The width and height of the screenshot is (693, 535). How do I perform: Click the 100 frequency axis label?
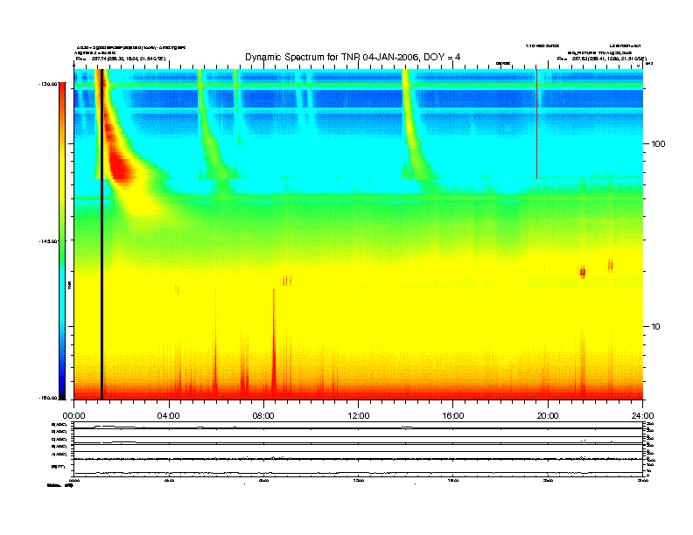click(x=658, y=144)
